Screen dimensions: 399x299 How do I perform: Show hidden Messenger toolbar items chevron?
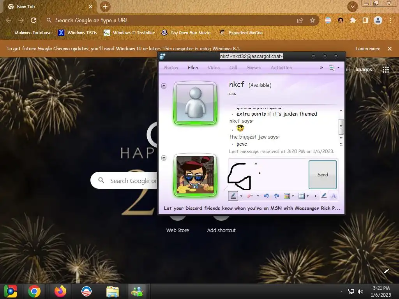coord(321,68)
